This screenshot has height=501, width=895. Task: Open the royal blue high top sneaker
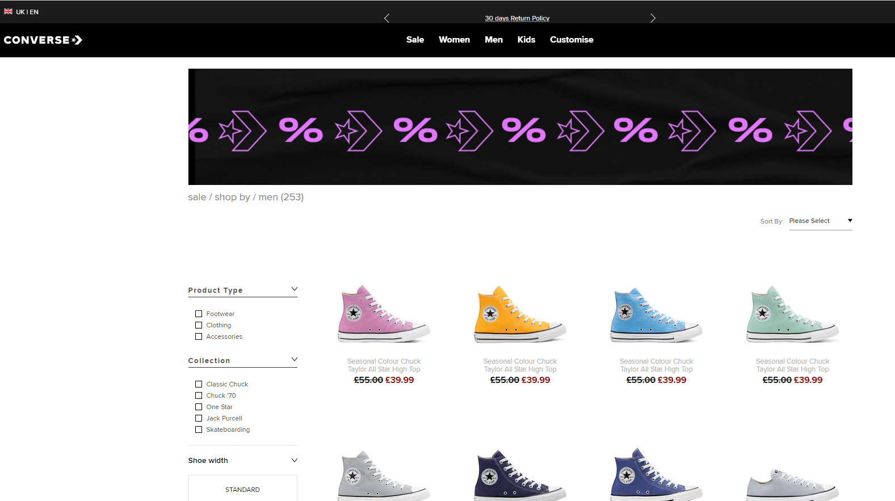click(x=657, y=475)
